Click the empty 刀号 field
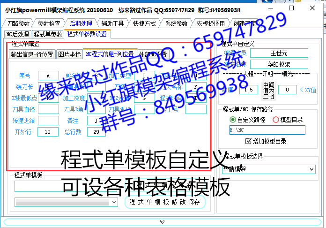 pyautogui.click(x=196, y=109)
